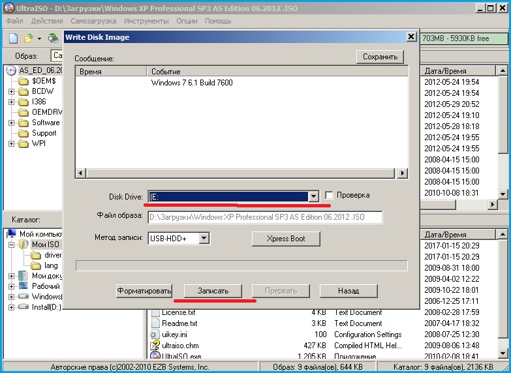
Task: Click the Файл образа path field
Action: click(x=265, y=217)
